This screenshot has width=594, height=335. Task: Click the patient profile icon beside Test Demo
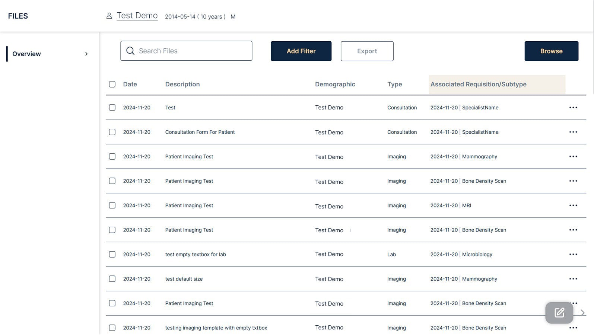109,16
